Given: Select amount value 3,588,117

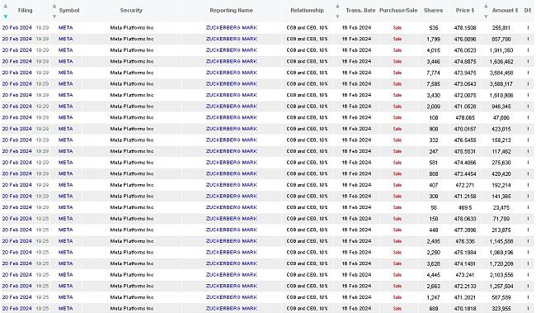Looking at the screenshot, I should coord(501,84).
